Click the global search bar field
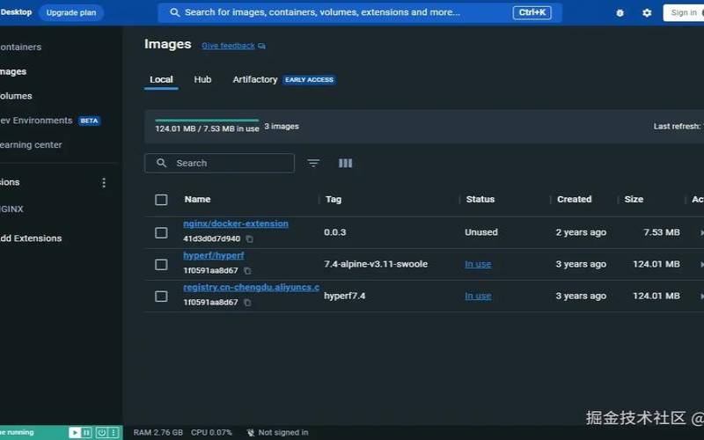Viewport: 704px width, 440px height. pos(360,12)
